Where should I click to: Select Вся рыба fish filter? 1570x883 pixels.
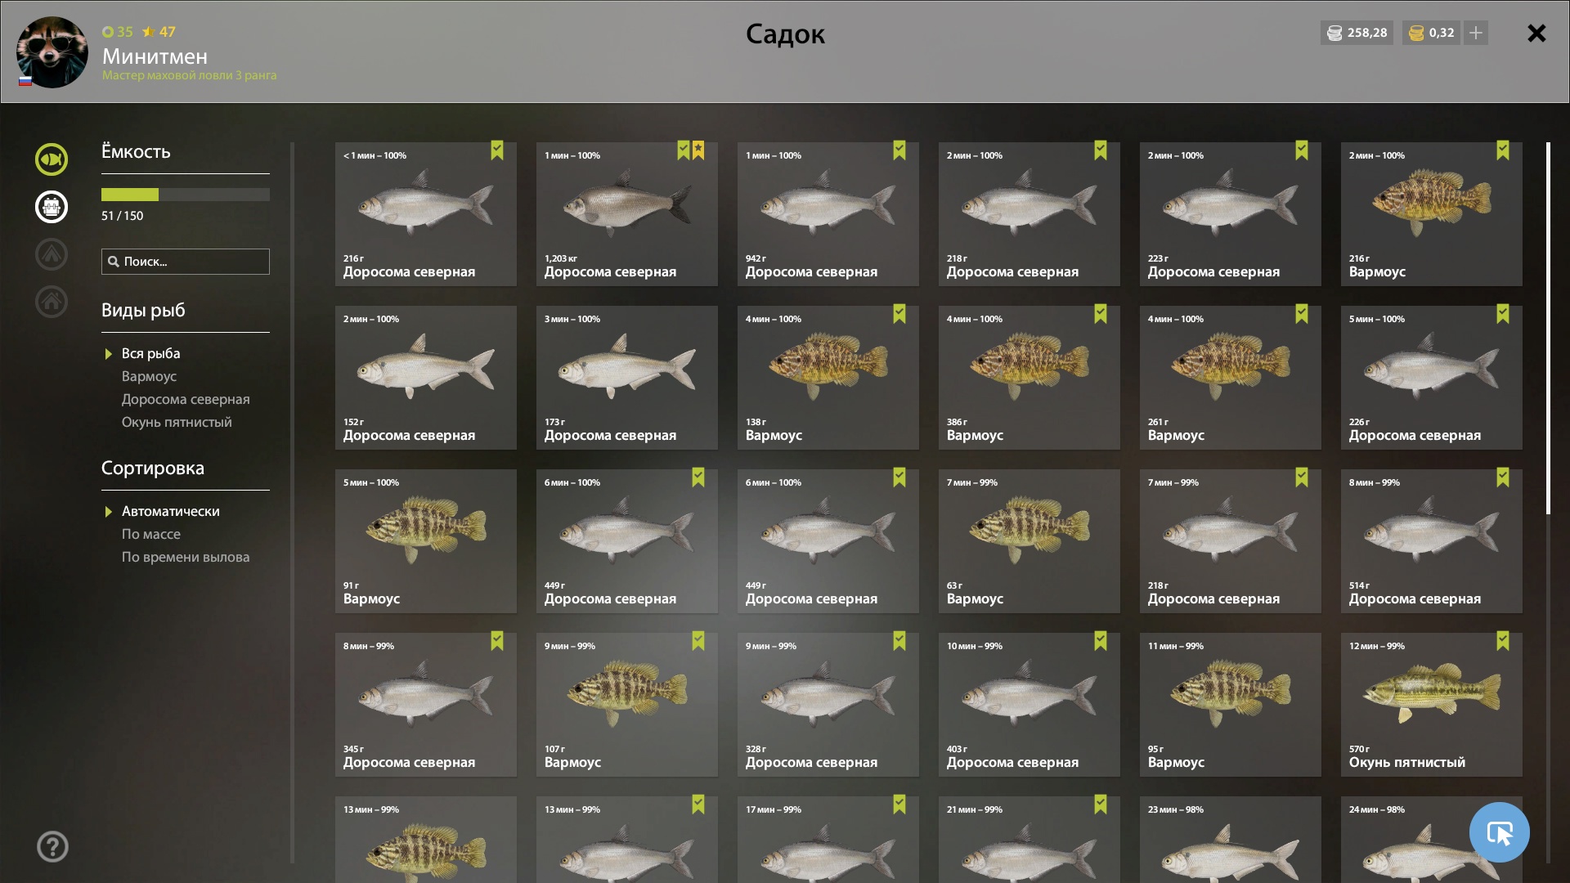coord(151,353)
